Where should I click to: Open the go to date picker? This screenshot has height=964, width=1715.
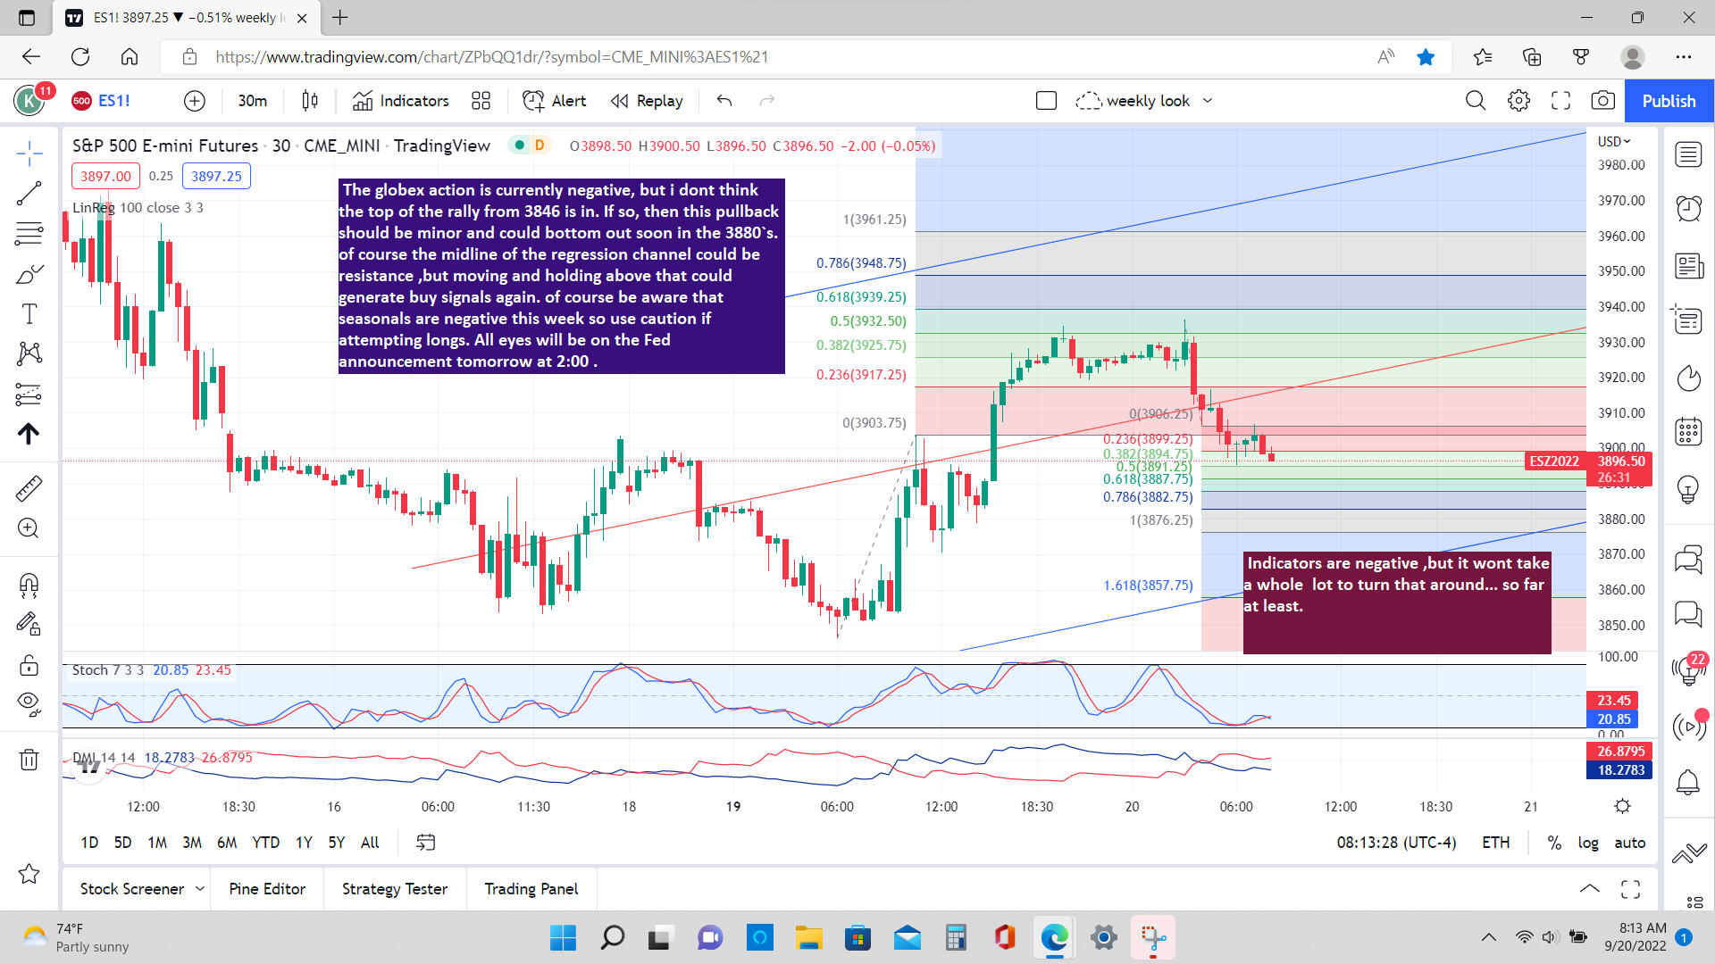click(x=426, y=843)
